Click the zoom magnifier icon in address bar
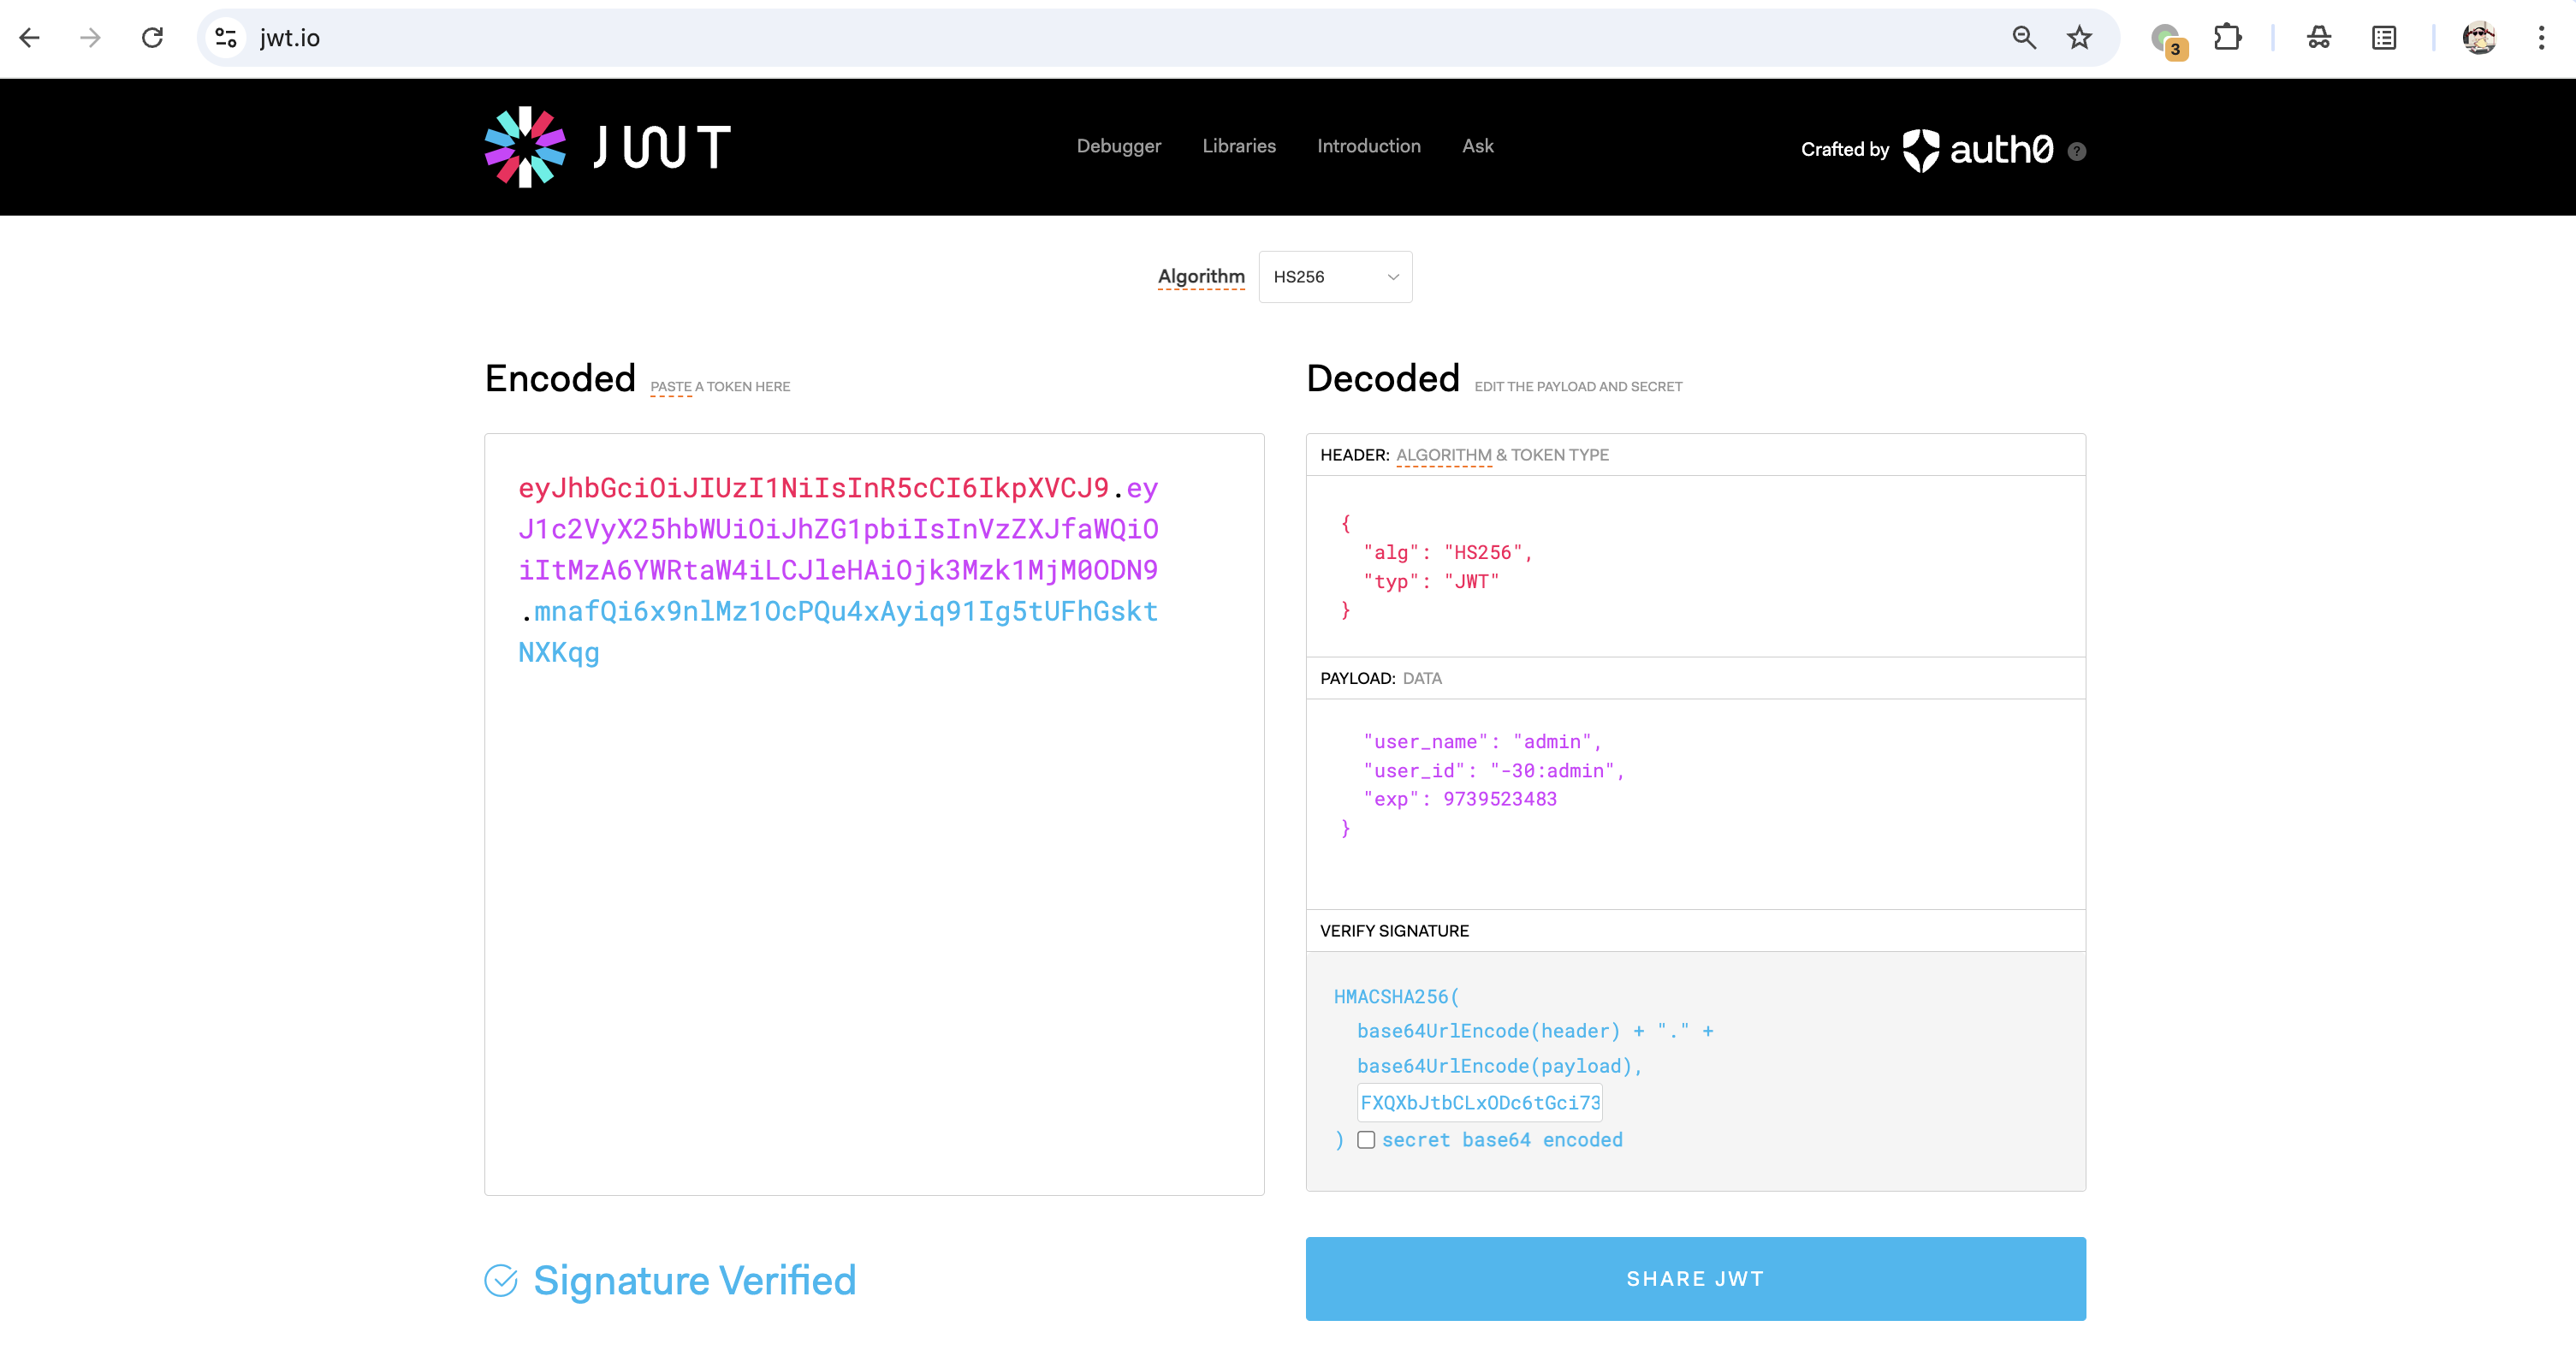Viewport: 2576px width, 1368px height. pos(2024,38)
